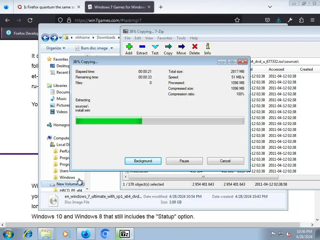Expand the list-all-tabs dropdown chevron
This screenshot has width=320, height=240.
[x=270, y=7]
